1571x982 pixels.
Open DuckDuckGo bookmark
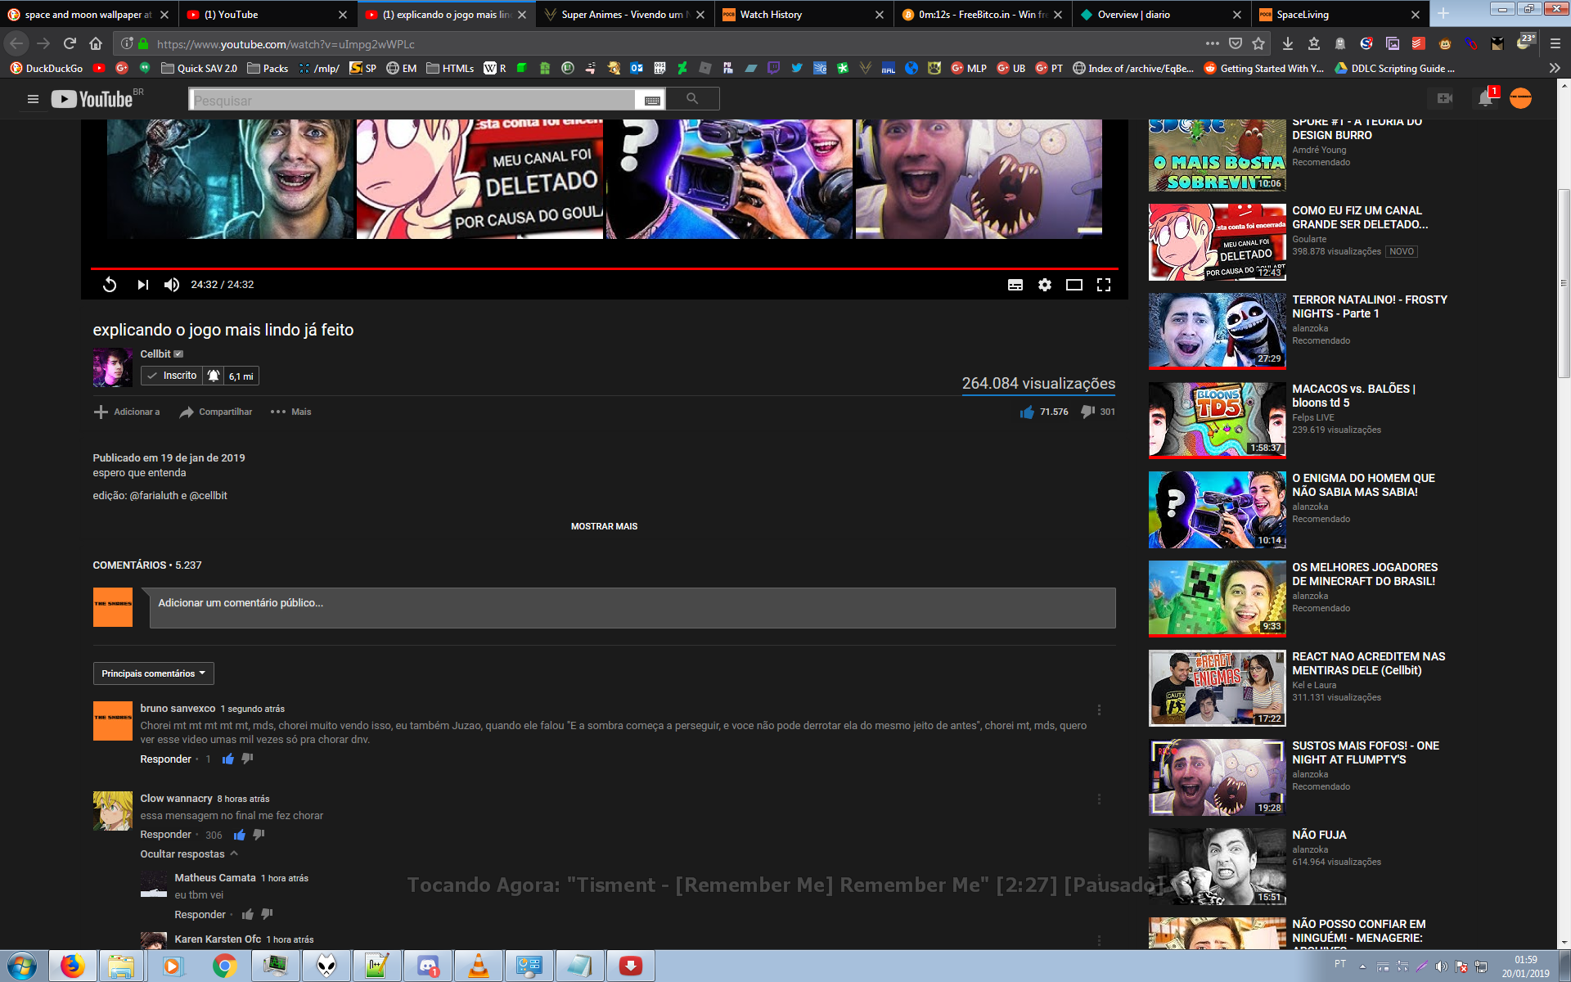[x=47, y=69]
